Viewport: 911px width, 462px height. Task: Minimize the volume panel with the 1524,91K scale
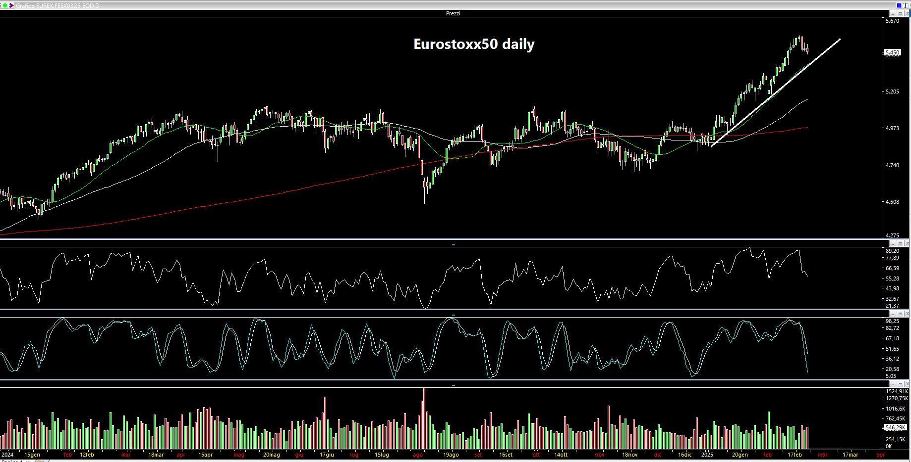pyautogui.click(x=893, y=384)
